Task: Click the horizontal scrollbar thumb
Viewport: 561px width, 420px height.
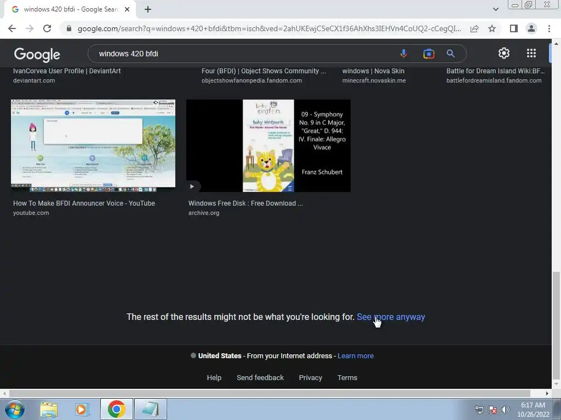Action: click(270, 394)
